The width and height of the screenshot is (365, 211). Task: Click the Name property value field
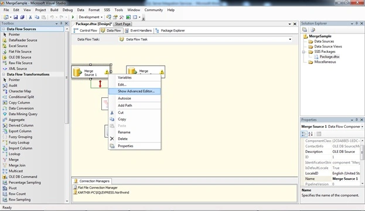coord(346,179)
